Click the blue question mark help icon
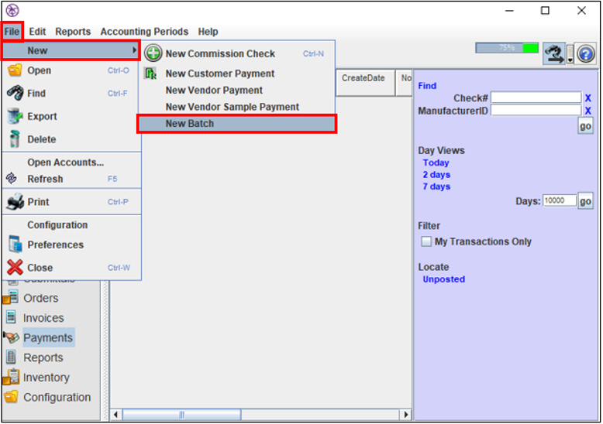This screenshot has width=603, height=424. pos(586,54)
